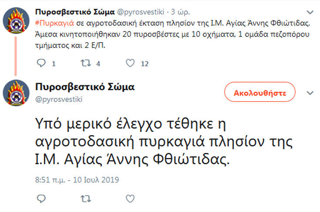This screenshot has width=320, height=212.
Task: Like the main tweet dated 10 Ιουλ 2019
Action: pos(130,199)
